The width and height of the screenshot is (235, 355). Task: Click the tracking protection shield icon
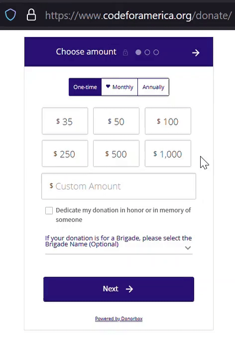tap(10, 15)
